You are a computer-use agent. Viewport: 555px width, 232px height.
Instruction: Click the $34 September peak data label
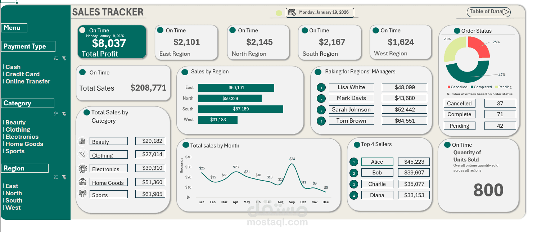[292, 159]
